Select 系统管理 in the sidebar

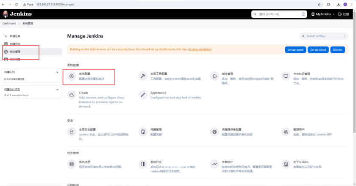pyautogui.click(x=31, y=52)
